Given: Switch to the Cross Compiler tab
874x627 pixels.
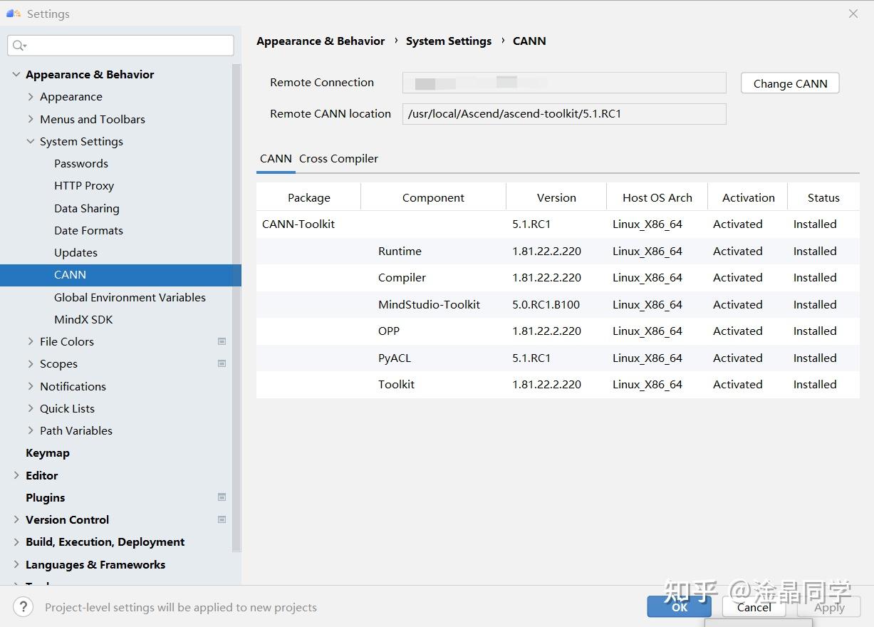Looking at the screenshot, I should click(338, 159).
